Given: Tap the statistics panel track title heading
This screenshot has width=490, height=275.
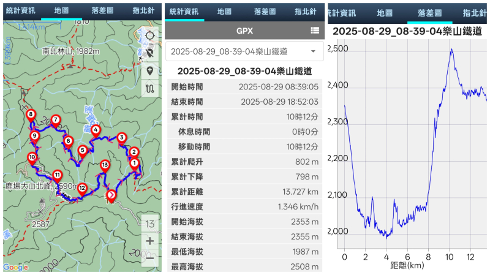Looking at the screenshot, I should (x=244, y=71).
